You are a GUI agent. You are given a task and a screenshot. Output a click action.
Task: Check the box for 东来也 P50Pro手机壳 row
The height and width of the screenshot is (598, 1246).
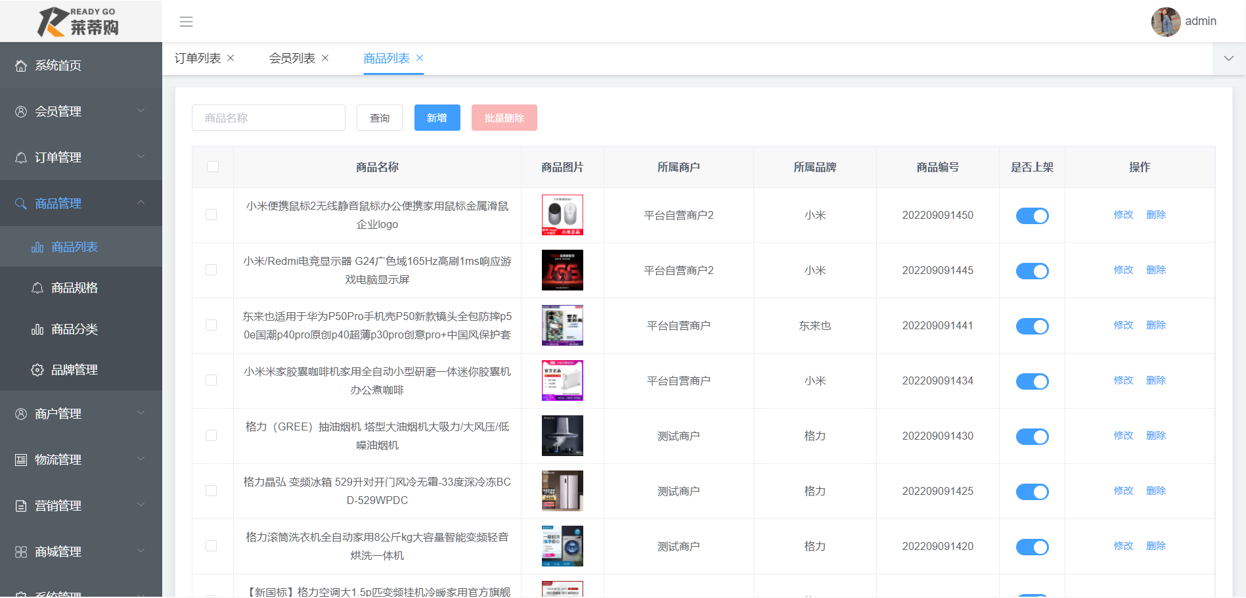(x=211, y=325)
